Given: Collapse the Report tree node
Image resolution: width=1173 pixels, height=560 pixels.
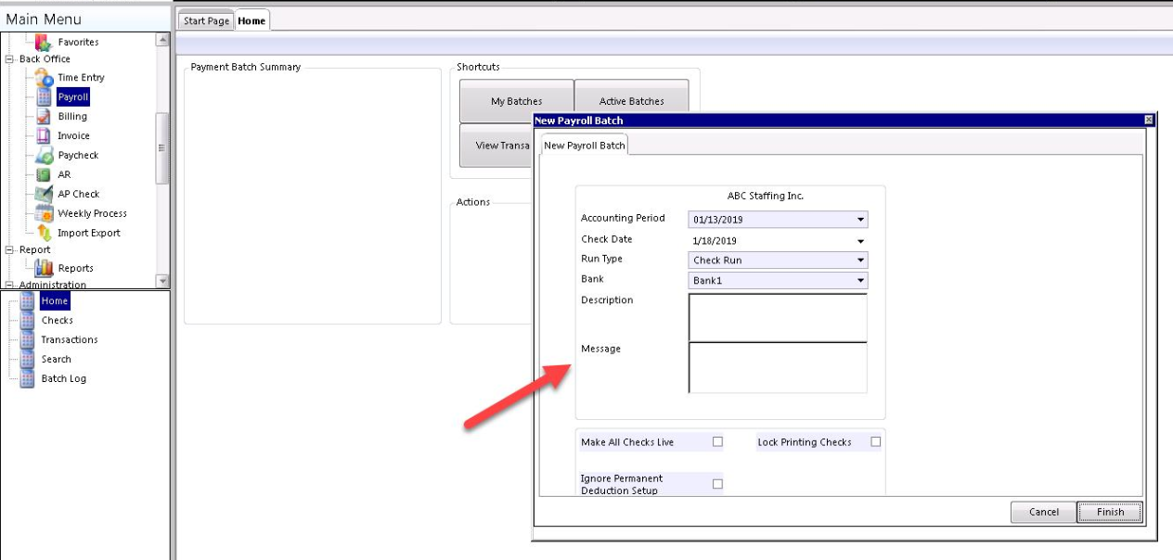Looking at the screenshot, I should tap(9, 250).
